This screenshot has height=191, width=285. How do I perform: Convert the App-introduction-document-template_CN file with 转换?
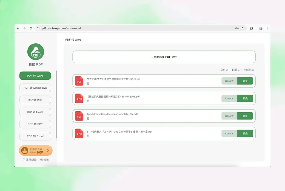pyautogui.click(x=245, y=116)
